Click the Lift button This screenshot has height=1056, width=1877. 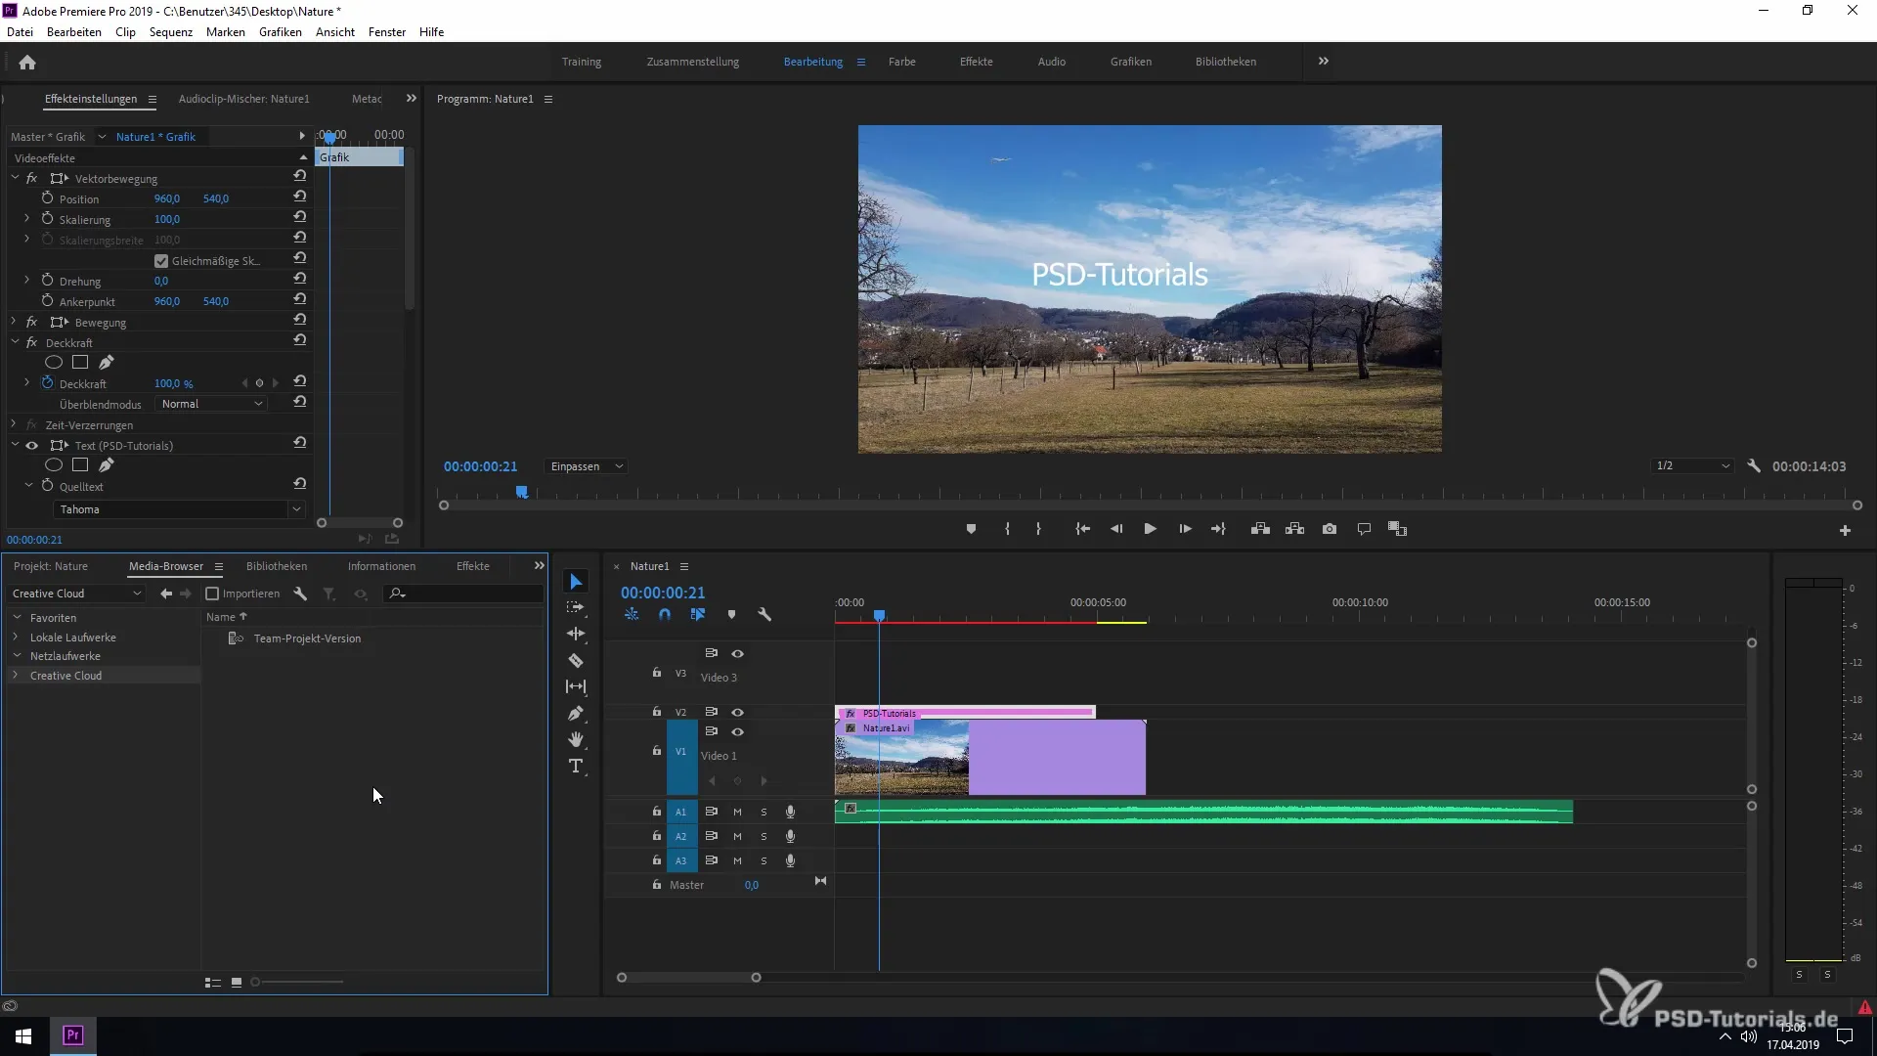1260,529
